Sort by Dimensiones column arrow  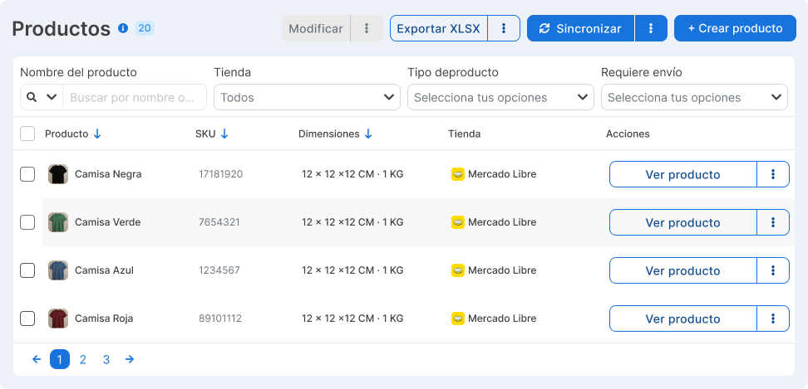click(368, 134)
